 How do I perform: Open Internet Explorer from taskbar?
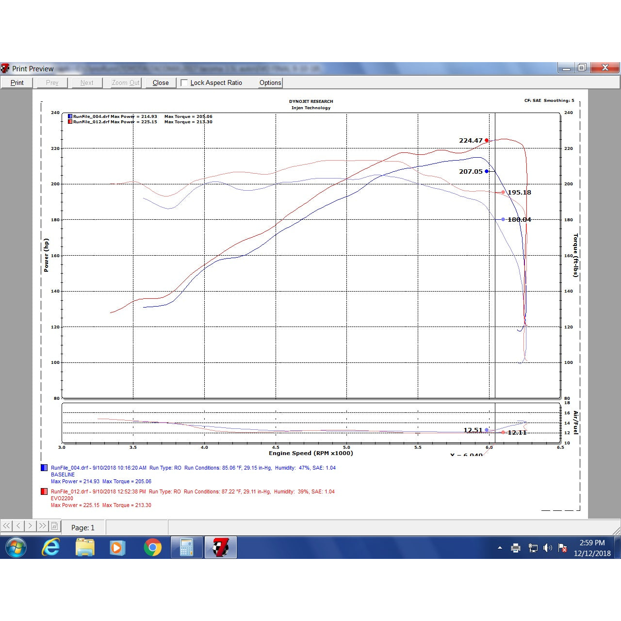[50, 548]
